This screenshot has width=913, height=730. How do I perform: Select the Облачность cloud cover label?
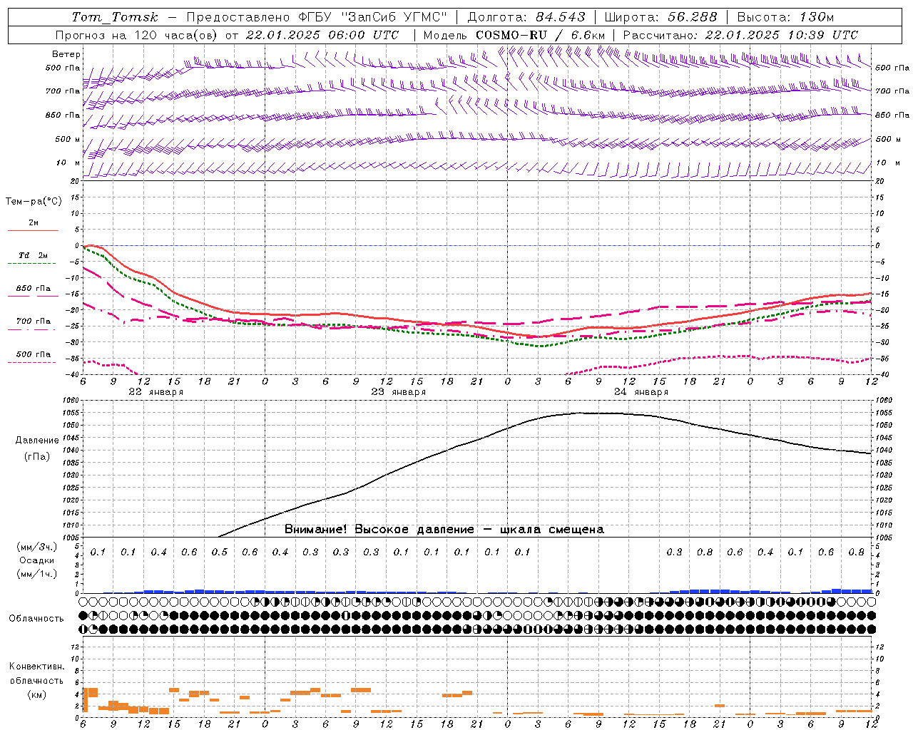[36, 619]
